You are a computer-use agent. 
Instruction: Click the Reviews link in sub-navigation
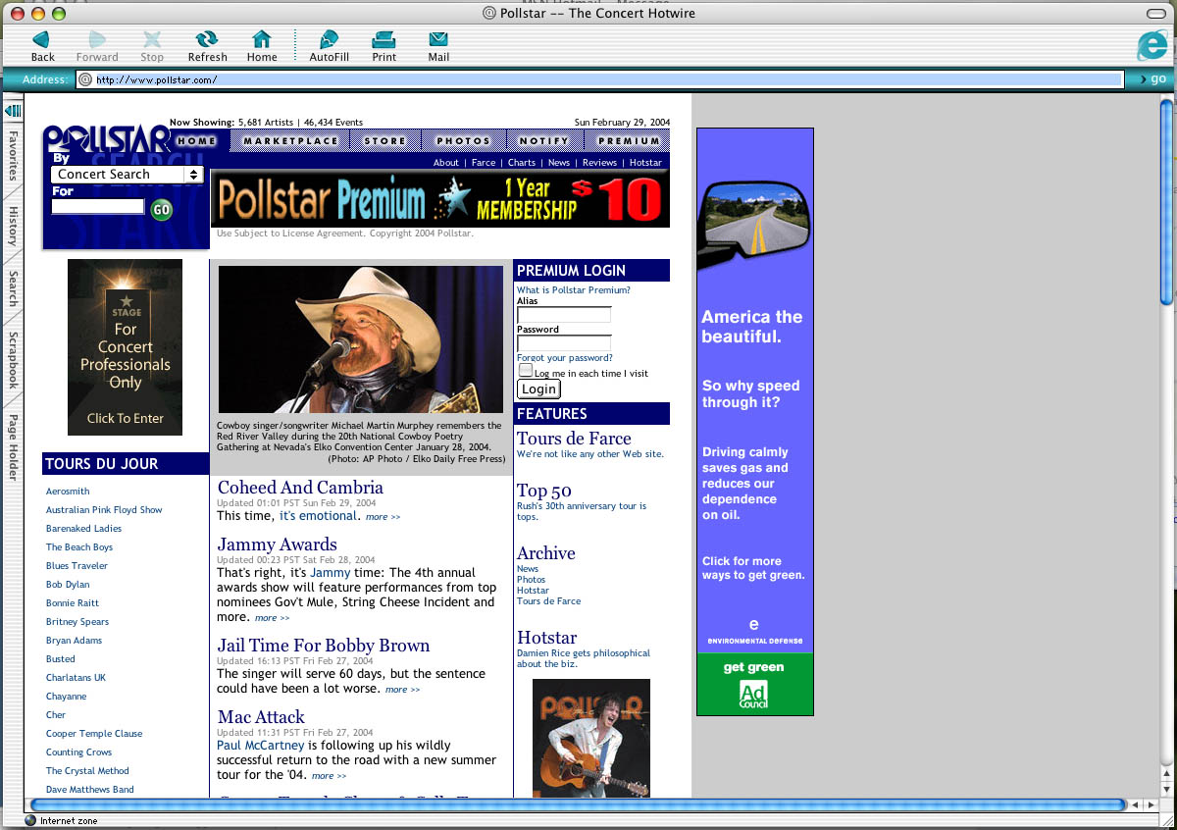coord(599,163)
